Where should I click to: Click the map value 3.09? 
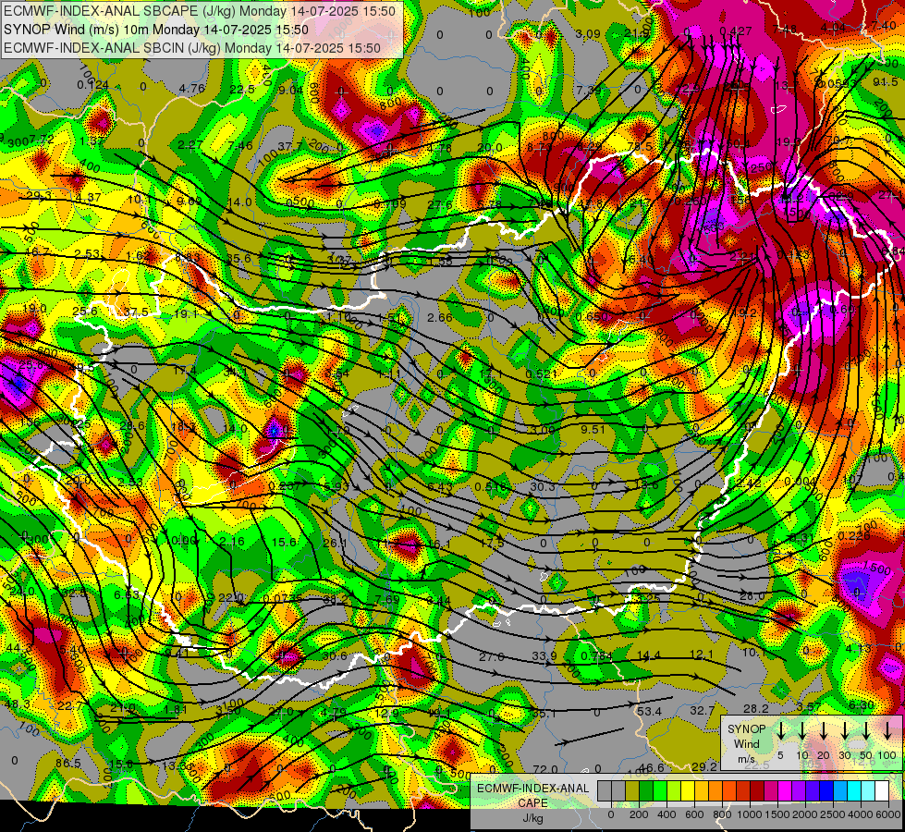point(588,34)
